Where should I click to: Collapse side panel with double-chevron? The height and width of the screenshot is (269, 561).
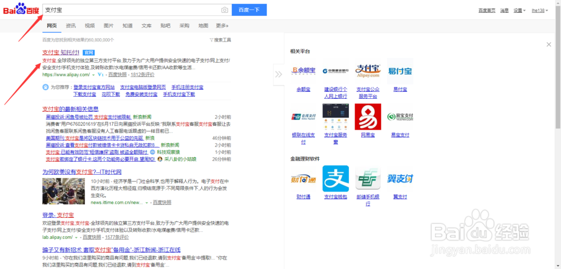point(279,75)
